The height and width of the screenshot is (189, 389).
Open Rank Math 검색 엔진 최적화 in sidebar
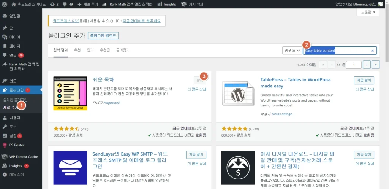point(21,66)
